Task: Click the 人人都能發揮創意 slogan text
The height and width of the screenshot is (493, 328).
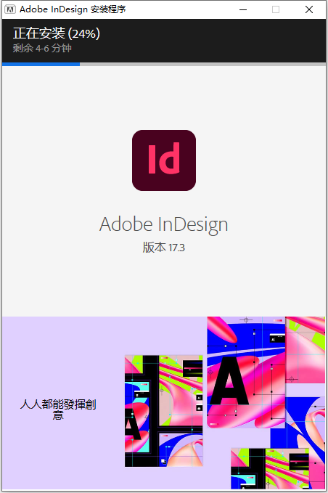Action: [58, 410]
